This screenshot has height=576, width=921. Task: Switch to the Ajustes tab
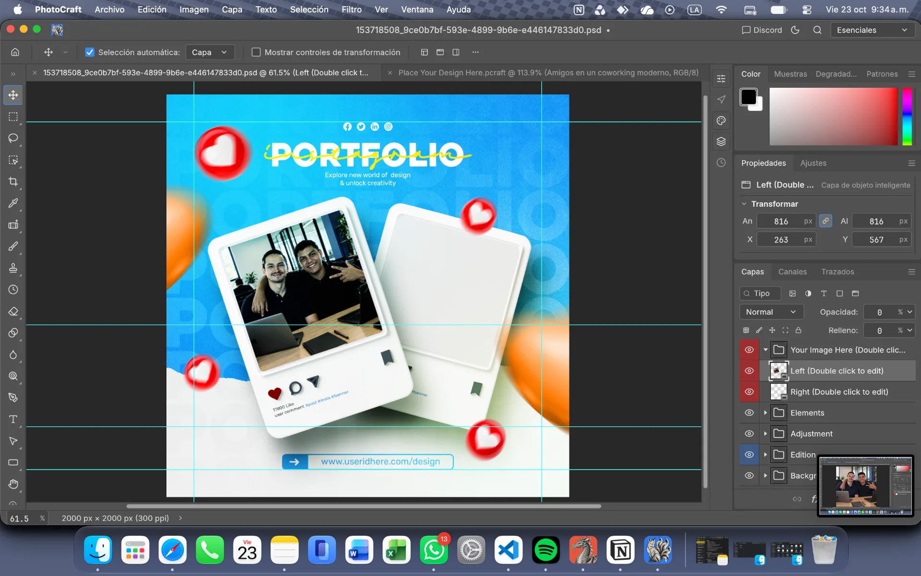pyautogui.click(x=813, y=163)
